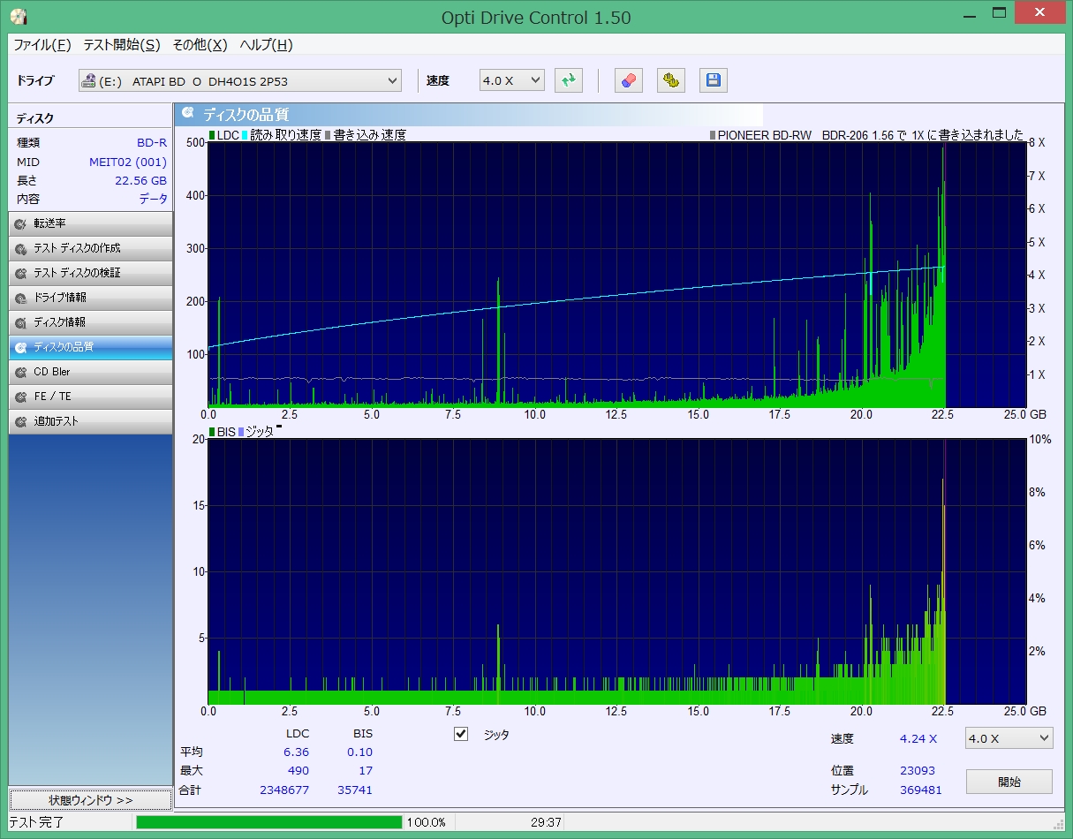Open the 転送率 transfer rate test
The width and height of the screenshot is (1073, 839).
pyautogui.click(x=90, y=223)
